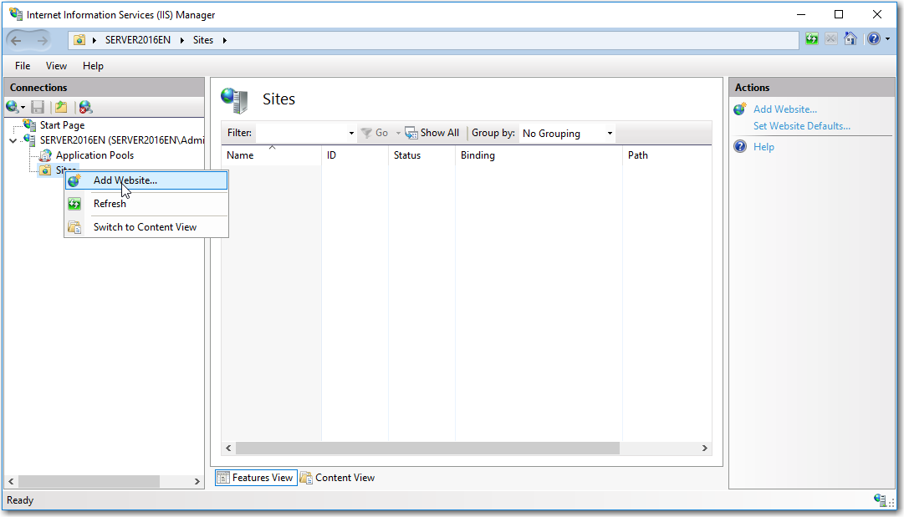Viewport: 904px width, 517px height.
Task: Click Sites in the address breadcrumb
Action: click(x=203, y=40)
